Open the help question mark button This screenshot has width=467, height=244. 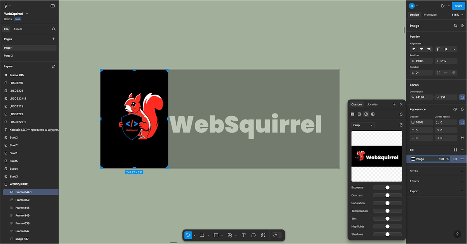(457, 234)
